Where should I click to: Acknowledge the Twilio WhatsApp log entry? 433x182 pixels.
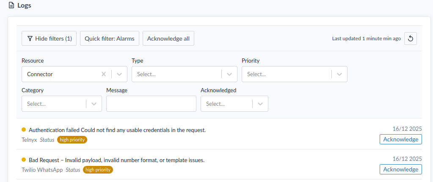click(400, 169)
